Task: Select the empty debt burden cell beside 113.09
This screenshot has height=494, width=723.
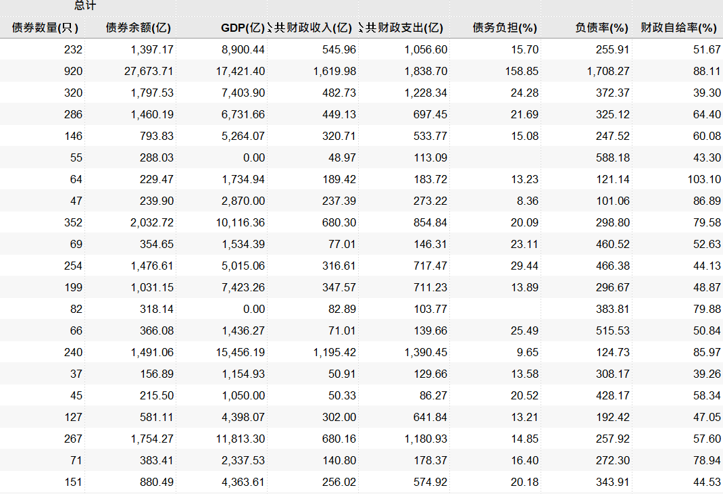Action: (x=497, y=157)
